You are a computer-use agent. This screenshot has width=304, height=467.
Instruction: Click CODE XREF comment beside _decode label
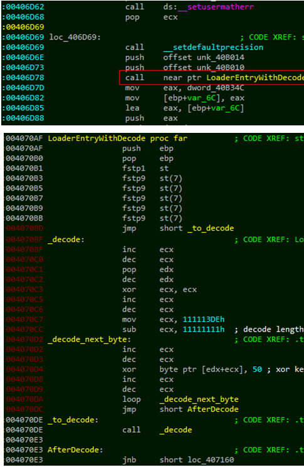coord(269,239)
